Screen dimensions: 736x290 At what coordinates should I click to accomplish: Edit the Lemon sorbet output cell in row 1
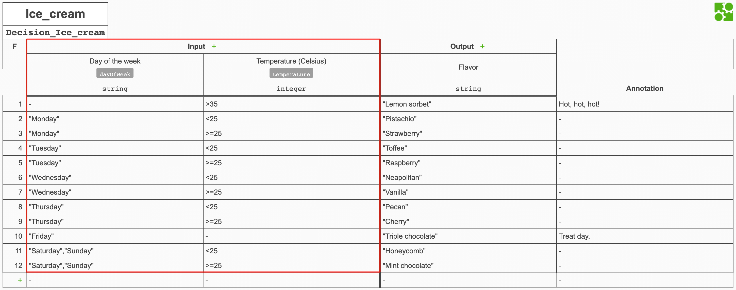point(407,104)
